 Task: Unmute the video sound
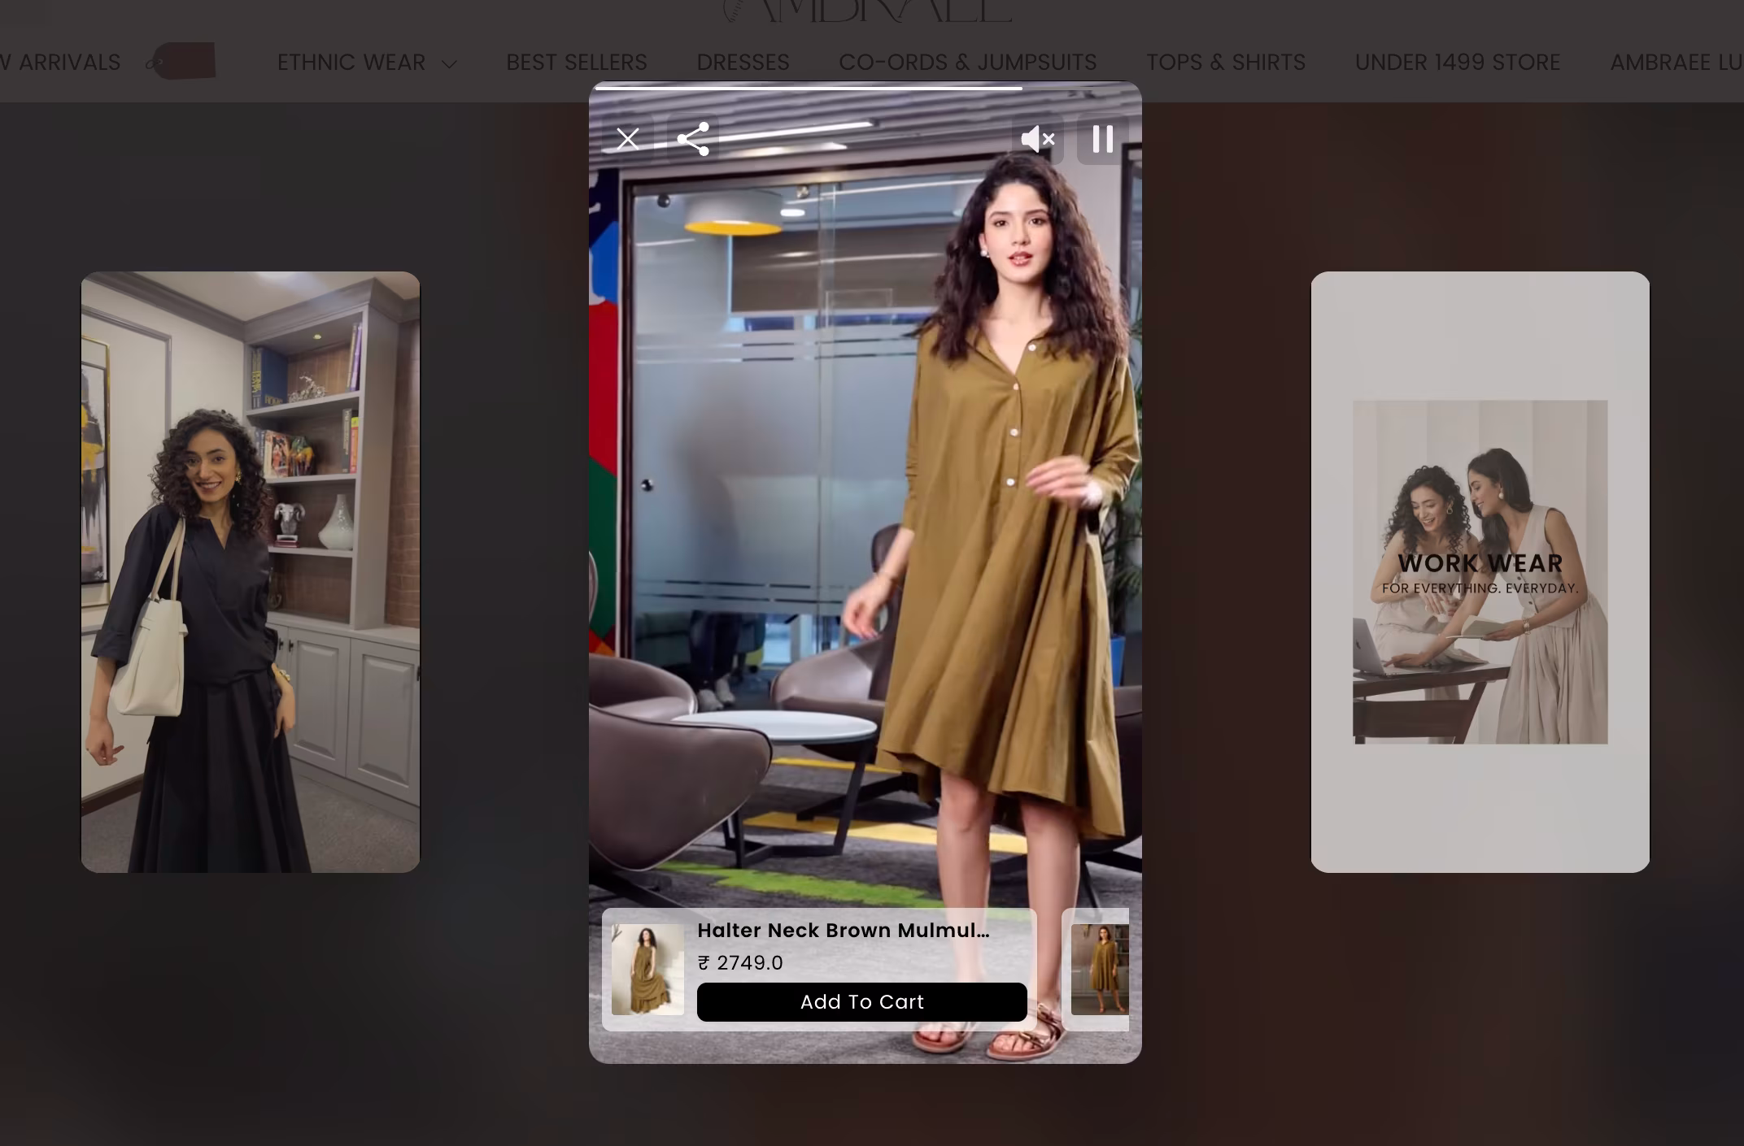tap(1038, 139)
